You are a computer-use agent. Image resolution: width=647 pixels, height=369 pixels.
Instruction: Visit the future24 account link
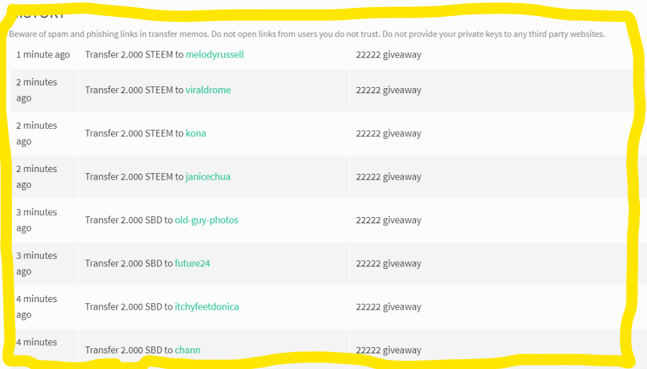pos(192,263)
